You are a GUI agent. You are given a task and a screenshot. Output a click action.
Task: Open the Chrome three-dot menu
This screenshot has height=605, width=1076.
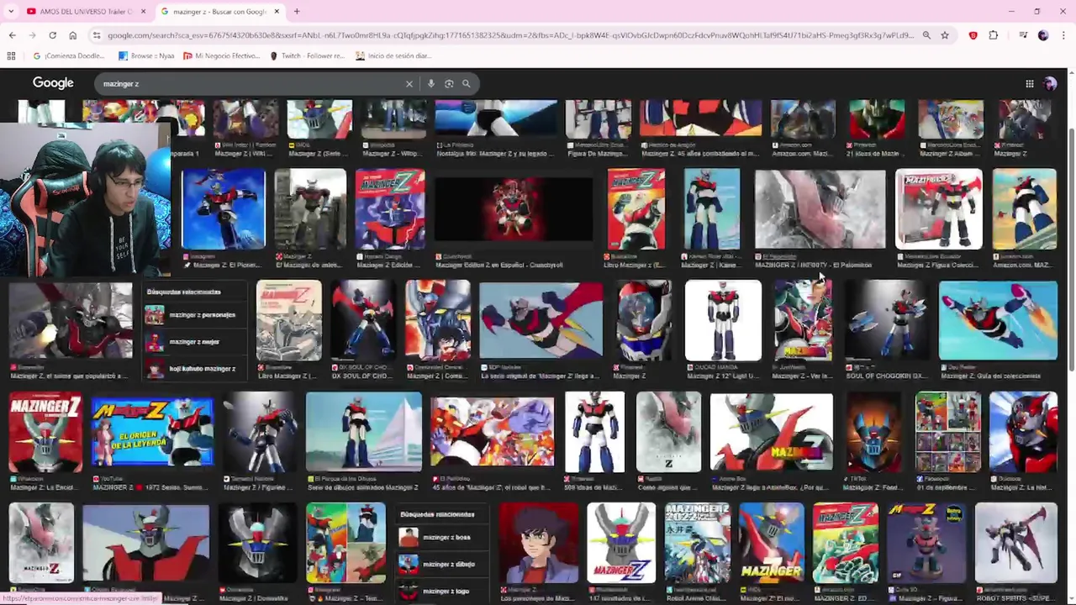point(1063,35)
